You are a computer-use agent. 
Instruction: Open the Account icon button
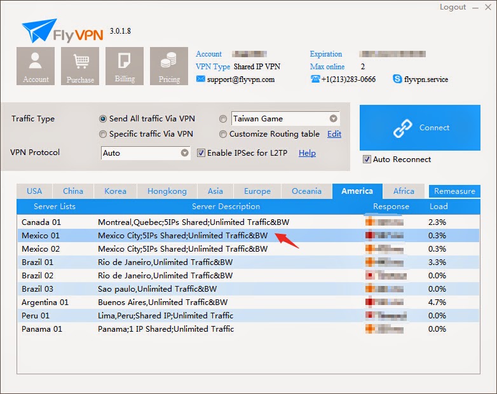[x=36, y=66]
